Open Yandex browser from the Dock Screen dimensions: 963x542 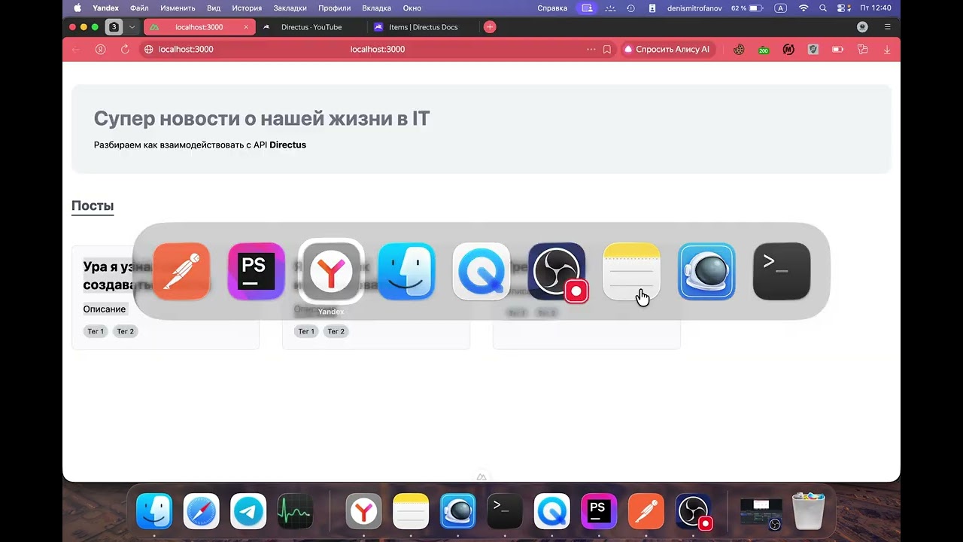click(x=364, y=512)
